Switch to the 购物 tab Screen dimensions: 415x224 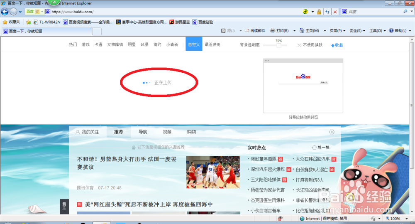coord(191,132)
